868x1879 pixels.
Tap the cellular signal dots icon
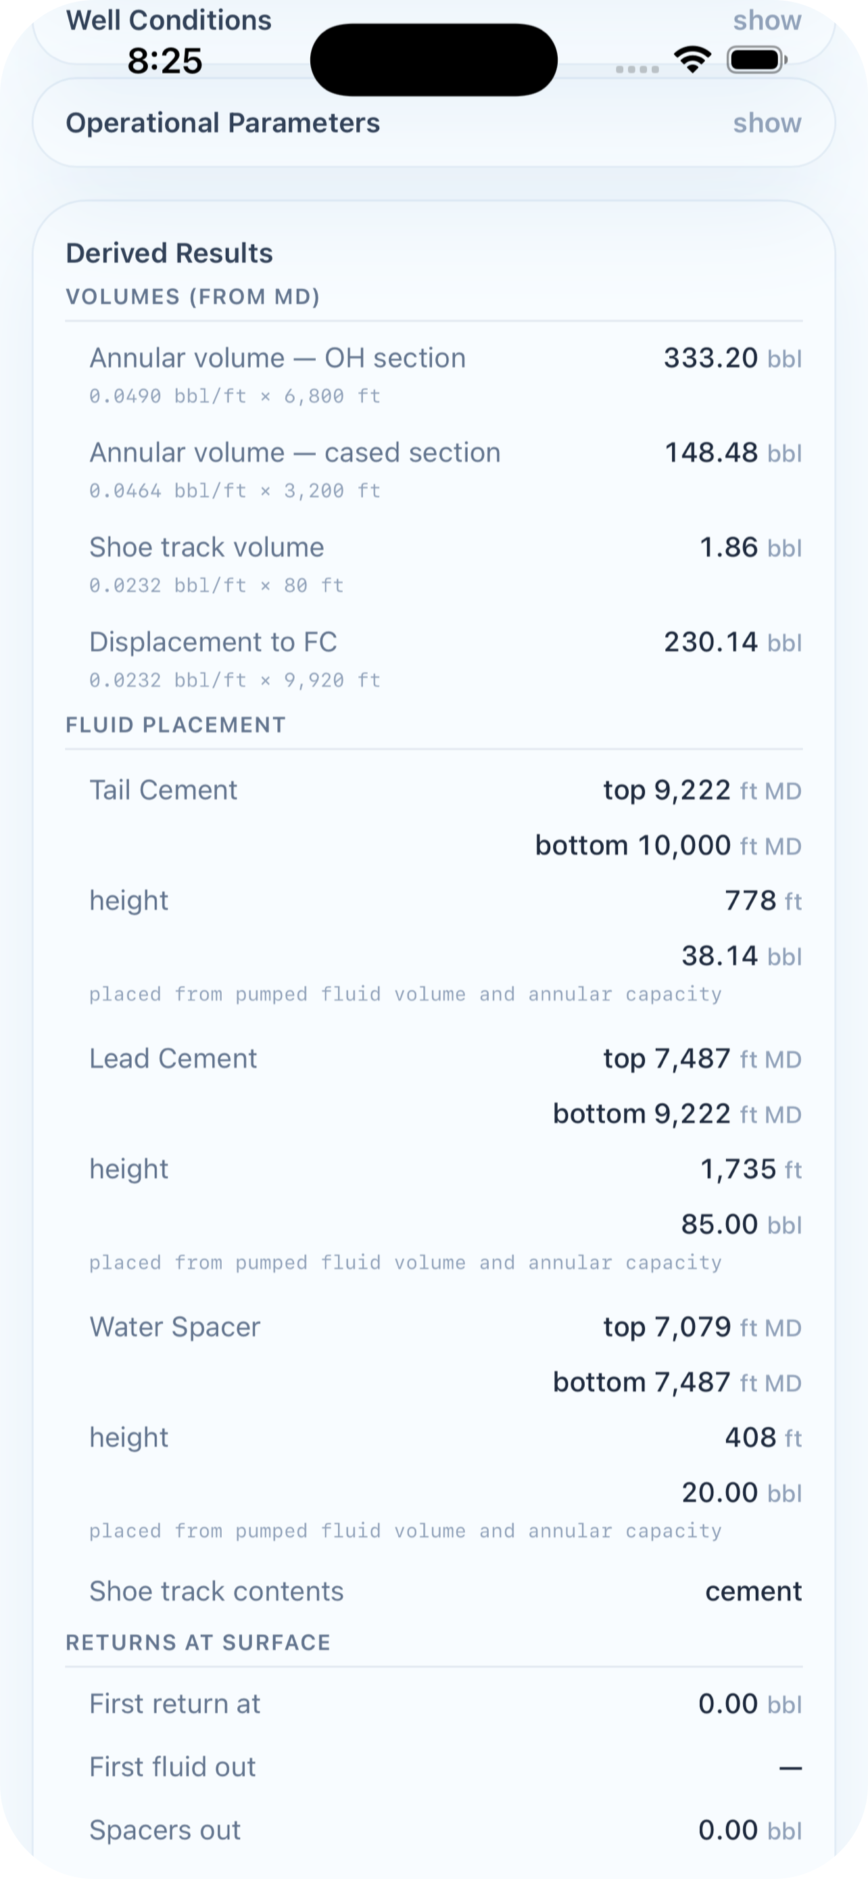637,69
